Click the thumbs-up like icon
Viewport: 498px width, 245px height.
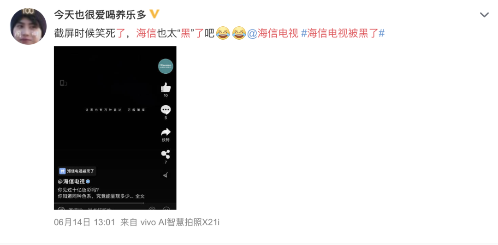pyautogui.click(x=166, y=87)
